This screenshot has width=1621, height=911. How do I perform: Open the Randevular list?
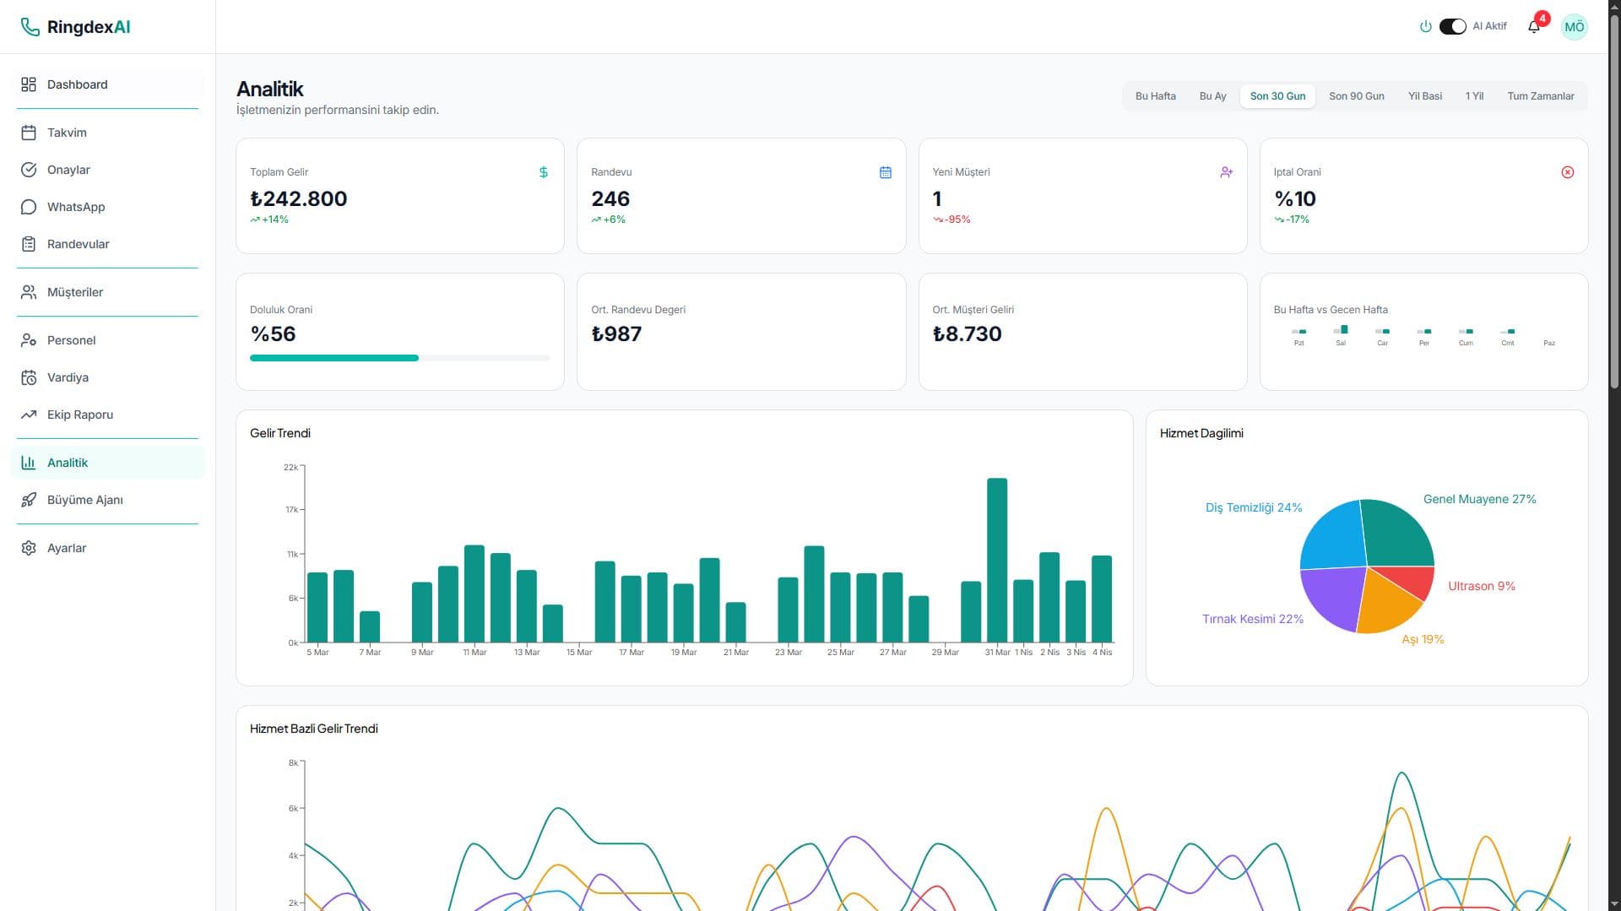(x=108, y=244)
